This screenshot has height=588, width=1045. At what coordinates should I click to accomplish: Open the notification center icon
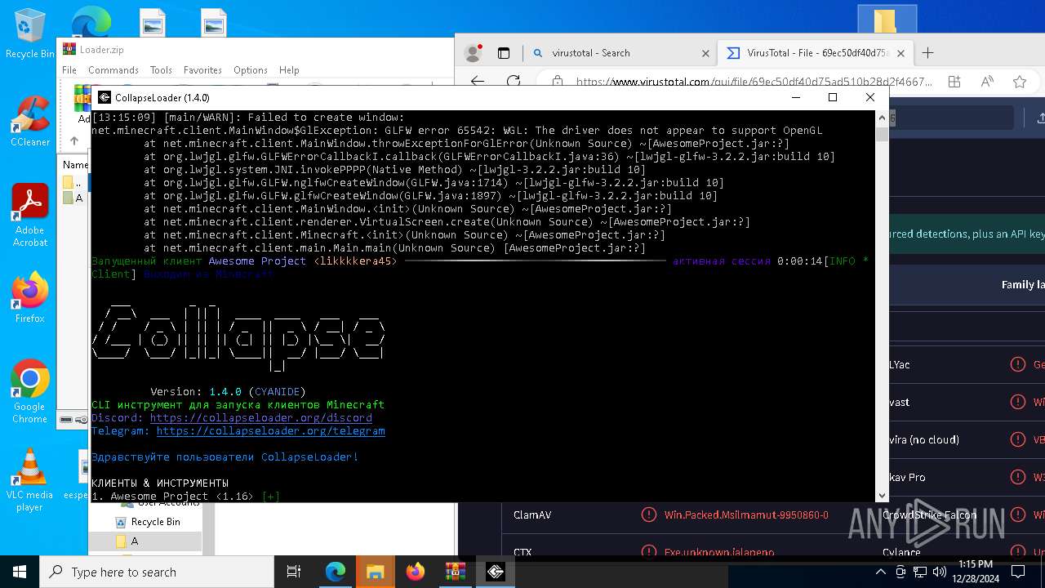[x=1018, y=572]
